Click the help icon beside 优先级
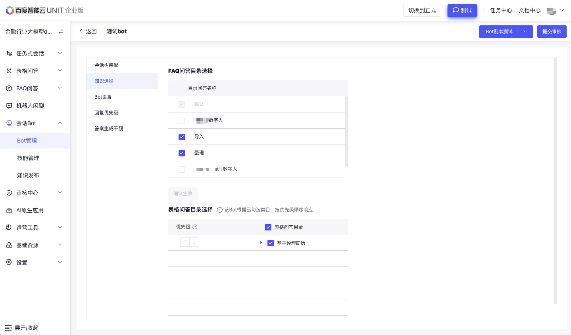 click(x=195, y=227)
